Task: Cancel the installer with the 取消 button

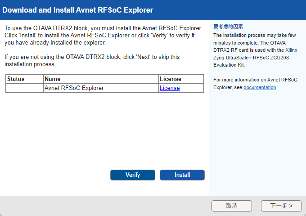Action: click(232, 206)
